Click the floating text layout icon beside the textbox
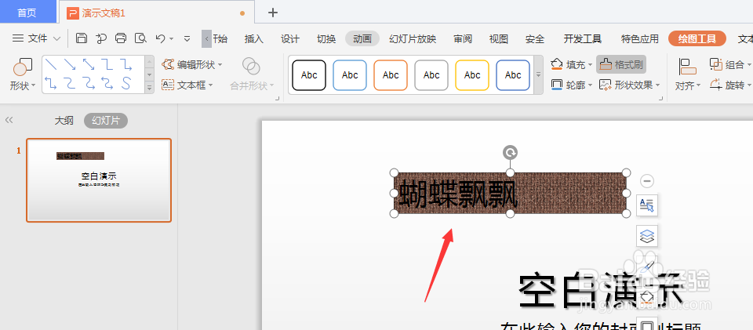This screenshot has width=753, height=330. coord(647,205)
